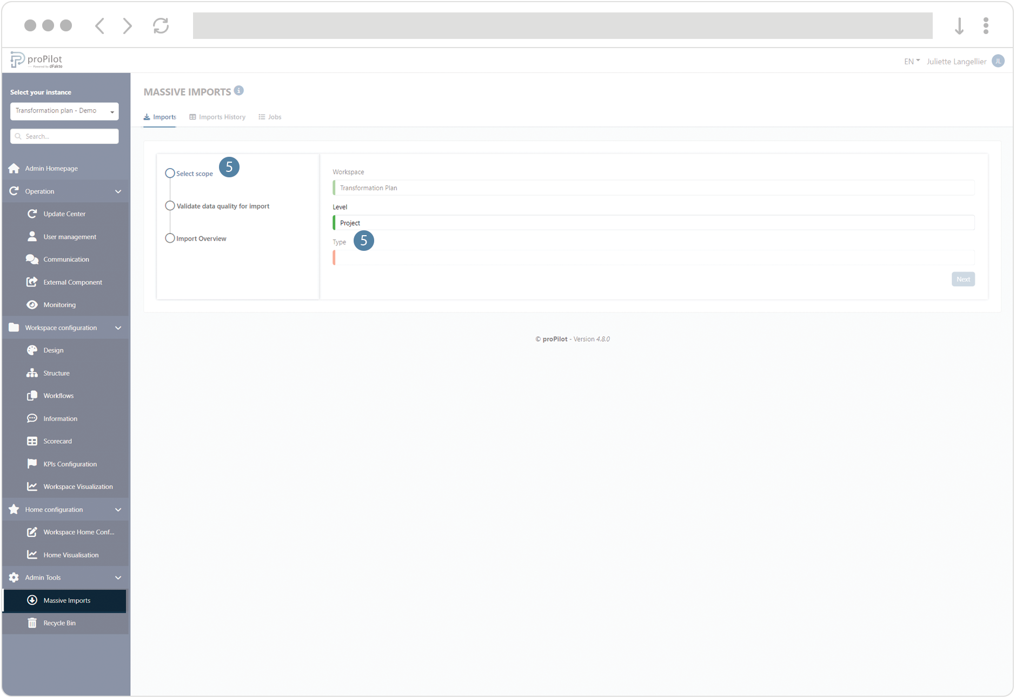
Task: Open the EN language dropdown
Action: (912, 62)
